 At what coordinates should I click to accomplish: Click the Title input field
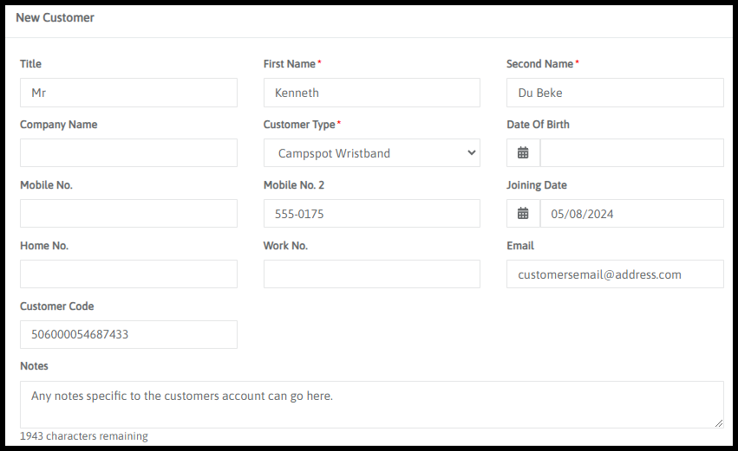click(x=128, y=93)
